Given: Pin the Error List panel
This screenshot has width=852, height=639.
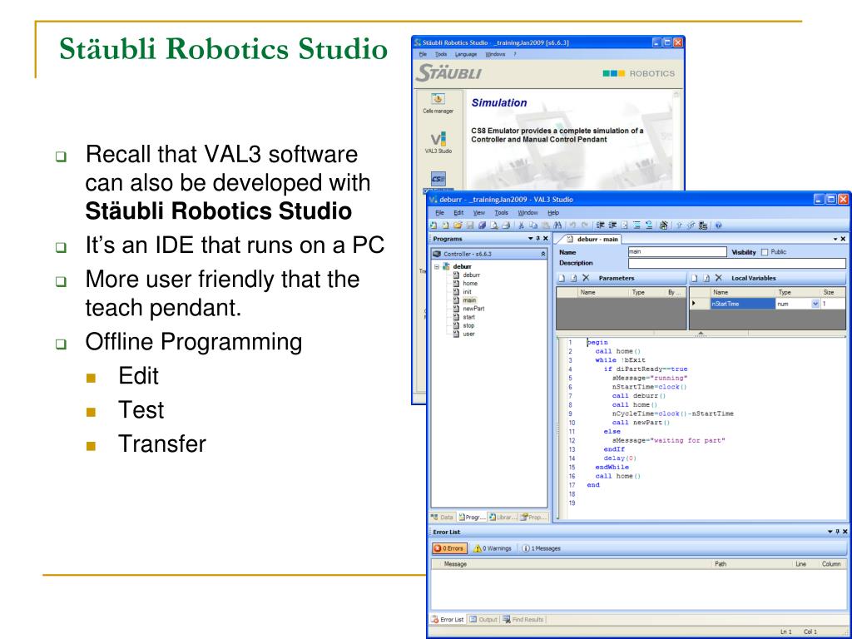Looking at the screenshot, I should pos(837,532).
